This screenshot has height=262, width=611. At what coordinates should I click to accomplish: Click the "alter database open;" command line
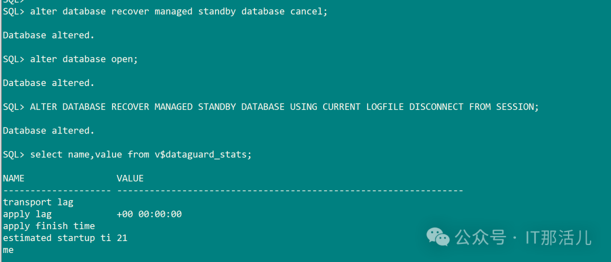(84, 59)
